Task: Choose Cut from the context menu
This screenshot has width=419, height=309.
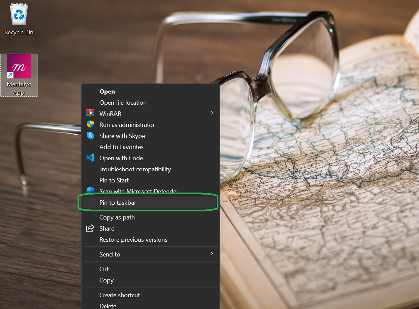Action: pos(151,269)
